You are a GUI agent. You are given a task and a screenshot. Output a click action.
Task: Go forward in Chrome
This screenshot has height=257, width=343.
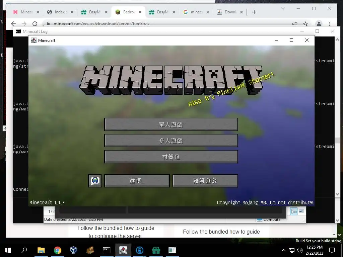pyautogui.click(x=24, y=24)
